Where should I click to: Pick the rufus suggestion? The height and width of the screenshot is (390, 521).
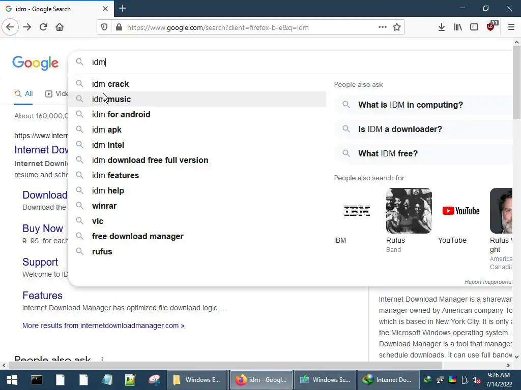click(197, 252)
